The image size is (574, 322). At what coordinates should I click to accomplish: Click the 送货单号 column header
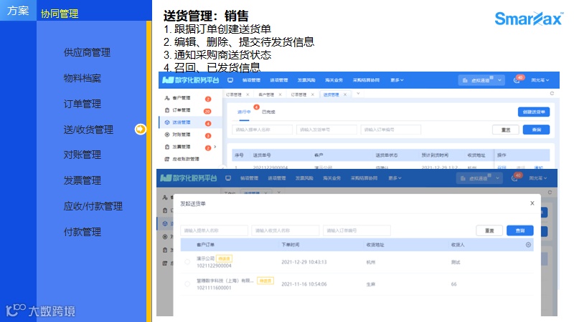coord(262,155)
